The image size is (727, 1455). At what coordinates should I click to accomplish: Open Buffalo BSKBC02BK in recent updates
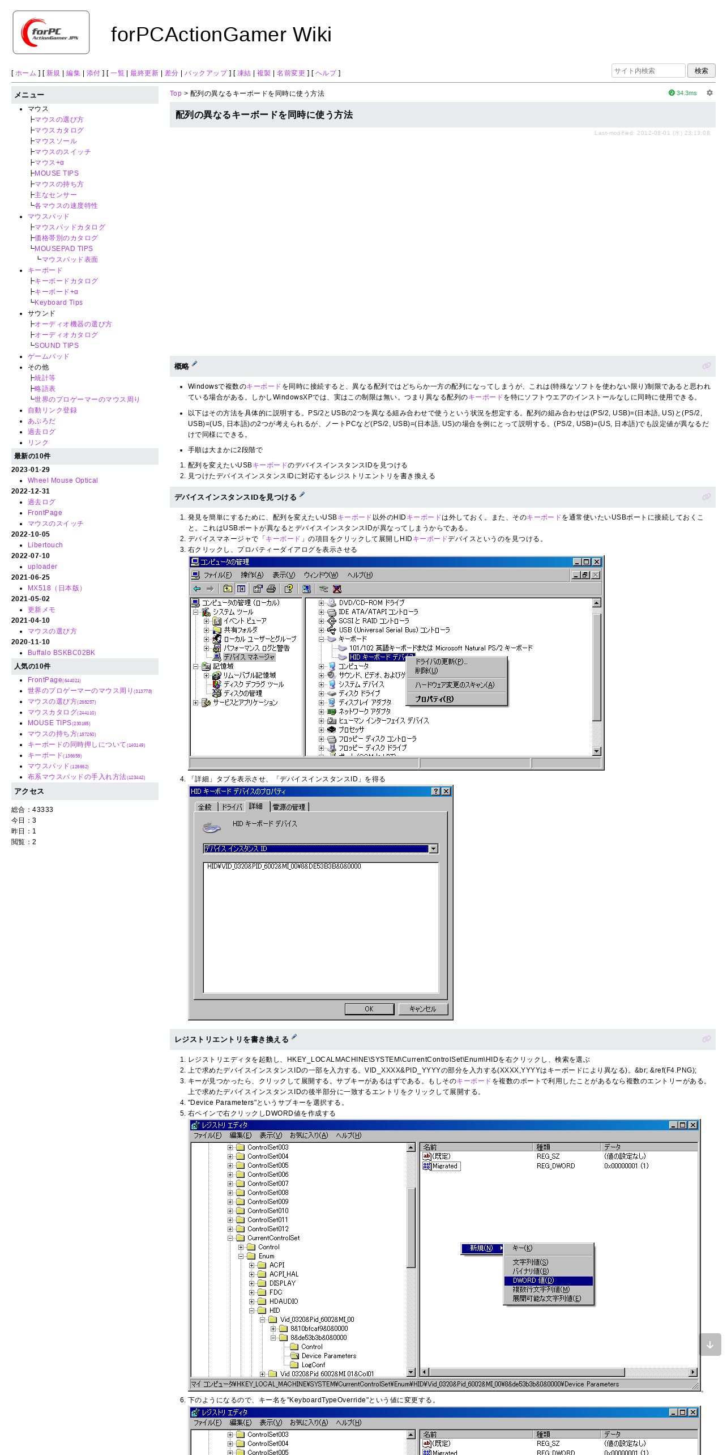(x=61, y=653)
